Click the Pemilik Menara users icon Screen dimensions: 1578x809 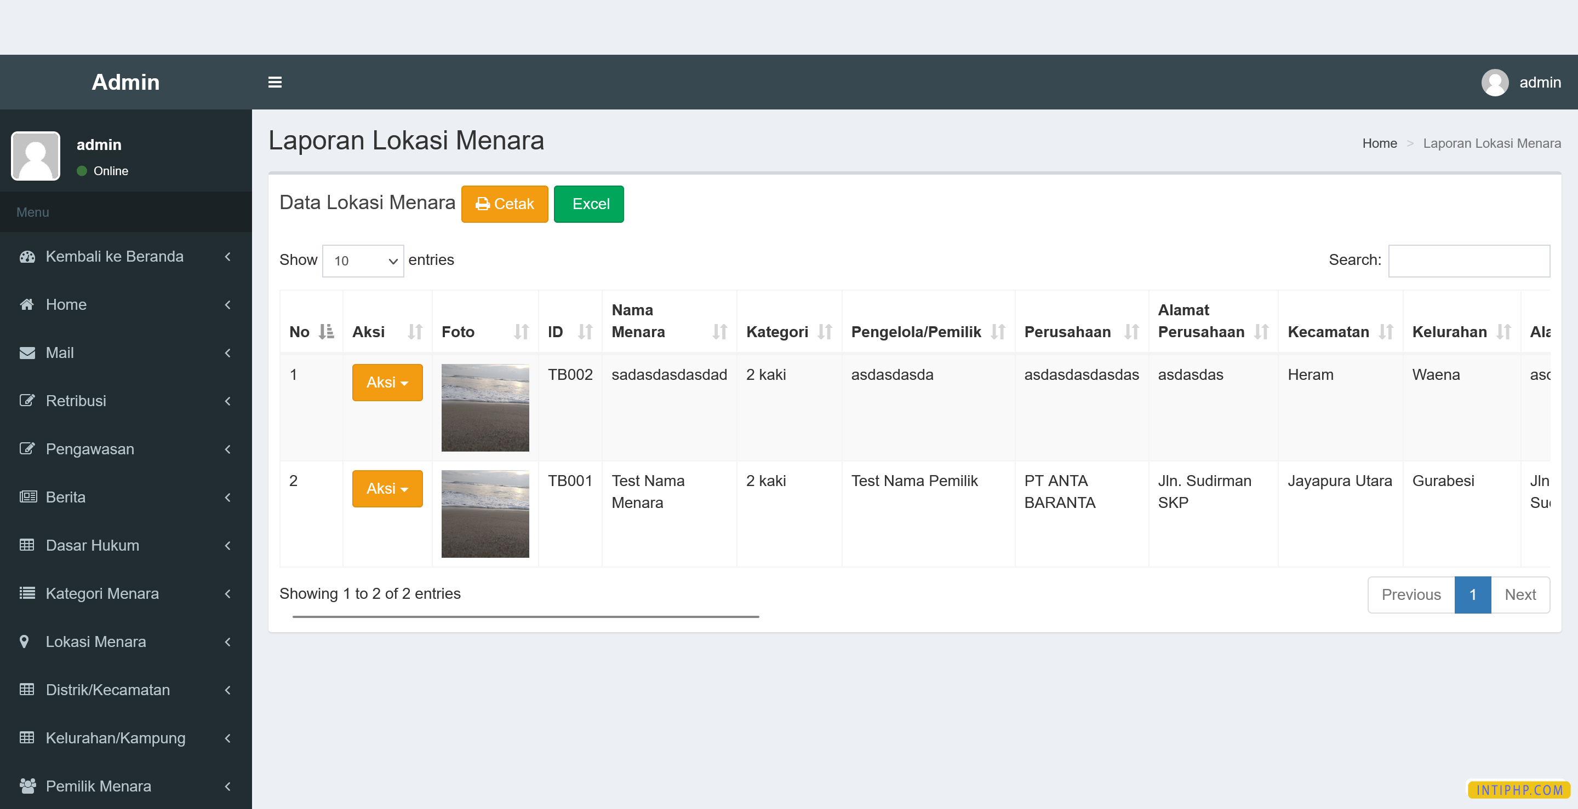(x=27, y=786)
